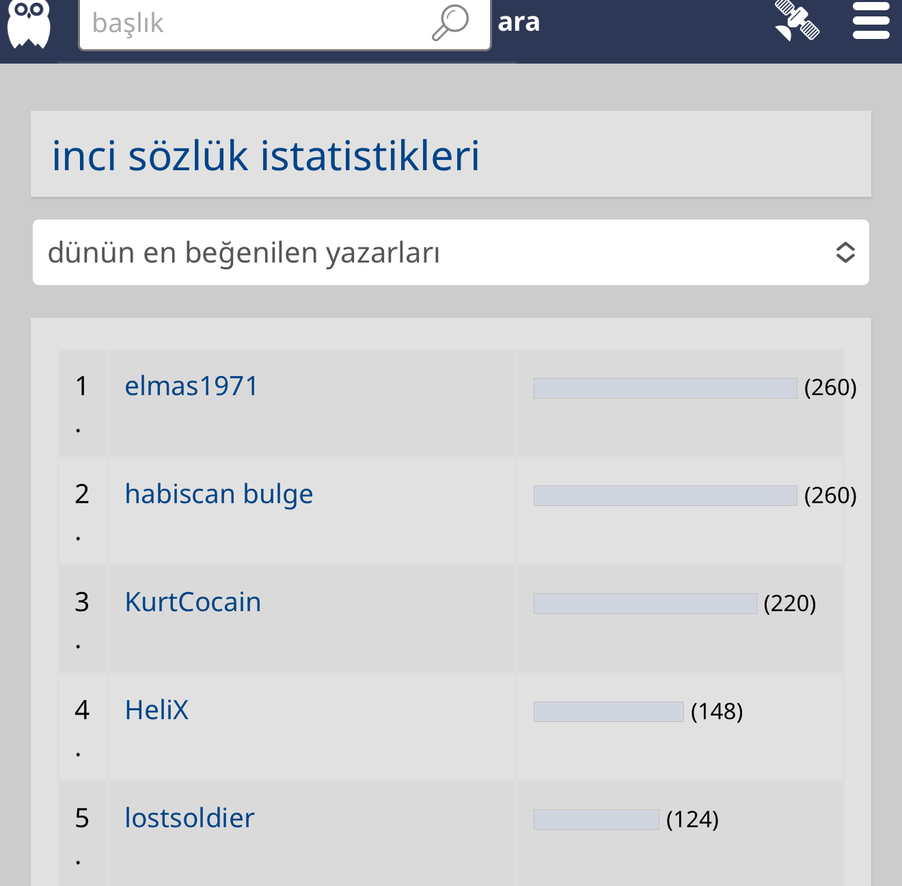The height and width of the screenshot is (886, 902).
Task: Open the satellite icon in header
Action: [x=797, y=21]
